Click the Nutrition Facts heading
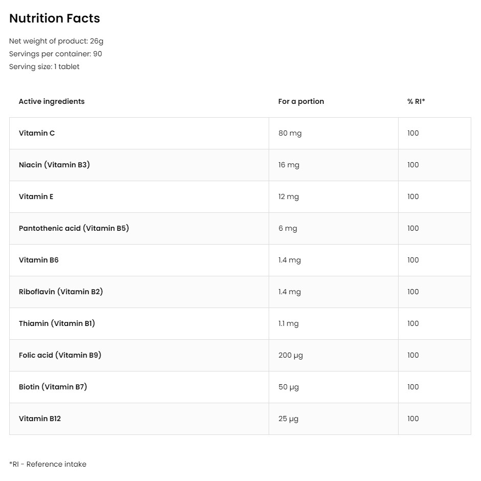This screenshot has height=481, width=481. click(x=55, y=18)
